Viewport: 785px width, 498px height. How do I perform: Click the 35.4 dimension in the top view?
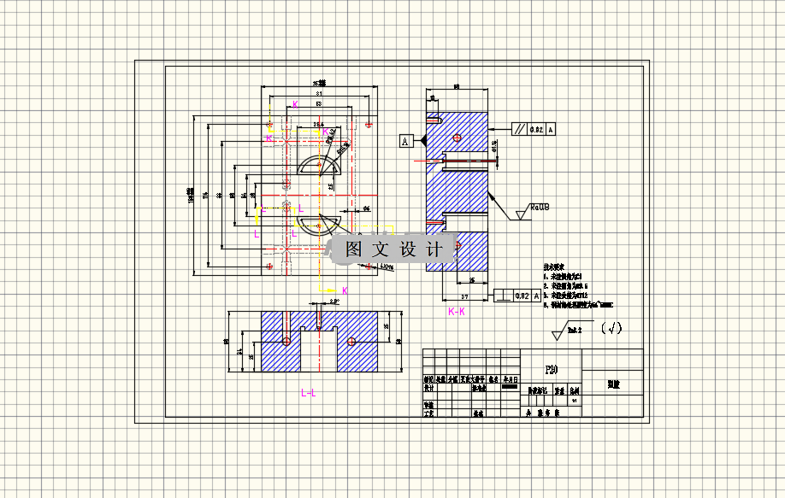(x=318, y=124)
